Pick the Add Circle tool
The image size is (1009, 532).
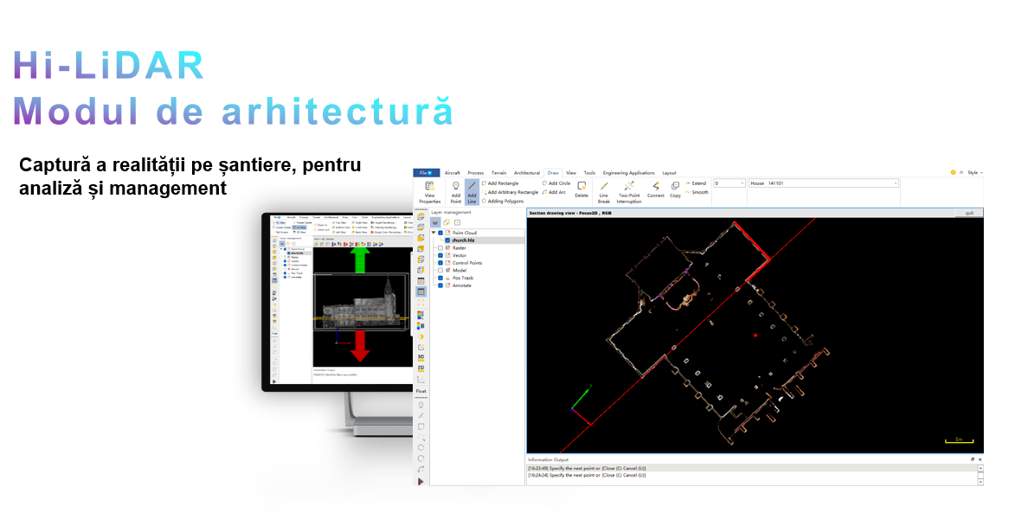[556, 183]
